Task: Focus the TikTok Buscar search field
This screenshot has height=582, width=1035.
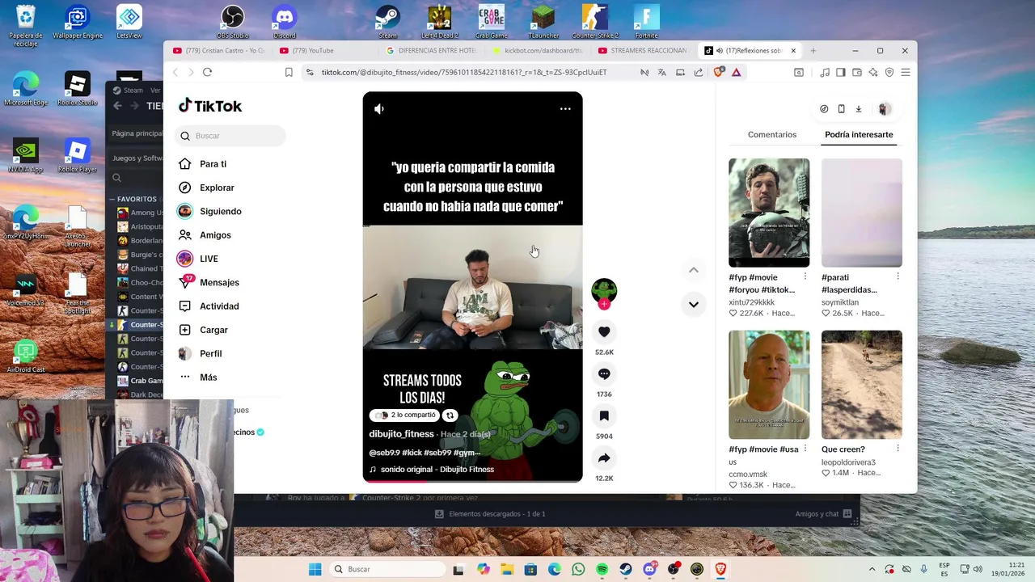Action: tap(230, 136)
